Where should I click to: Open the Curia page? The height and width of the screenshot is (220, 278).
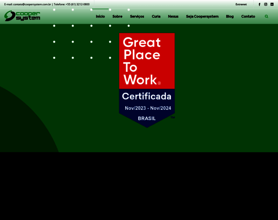tap(156, 16)
